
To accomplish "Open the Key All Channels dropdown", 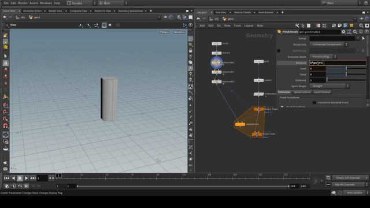I will point(350,184).
